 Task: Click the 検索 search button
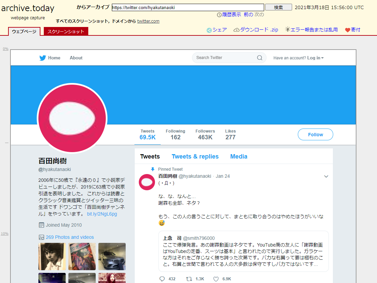click(278, 7)
